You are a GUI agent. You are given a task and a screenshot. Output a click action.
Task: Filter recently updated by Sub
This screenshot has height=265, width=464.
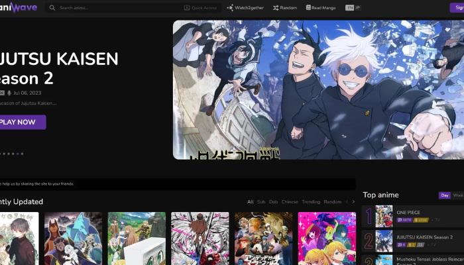pos(261,201)
